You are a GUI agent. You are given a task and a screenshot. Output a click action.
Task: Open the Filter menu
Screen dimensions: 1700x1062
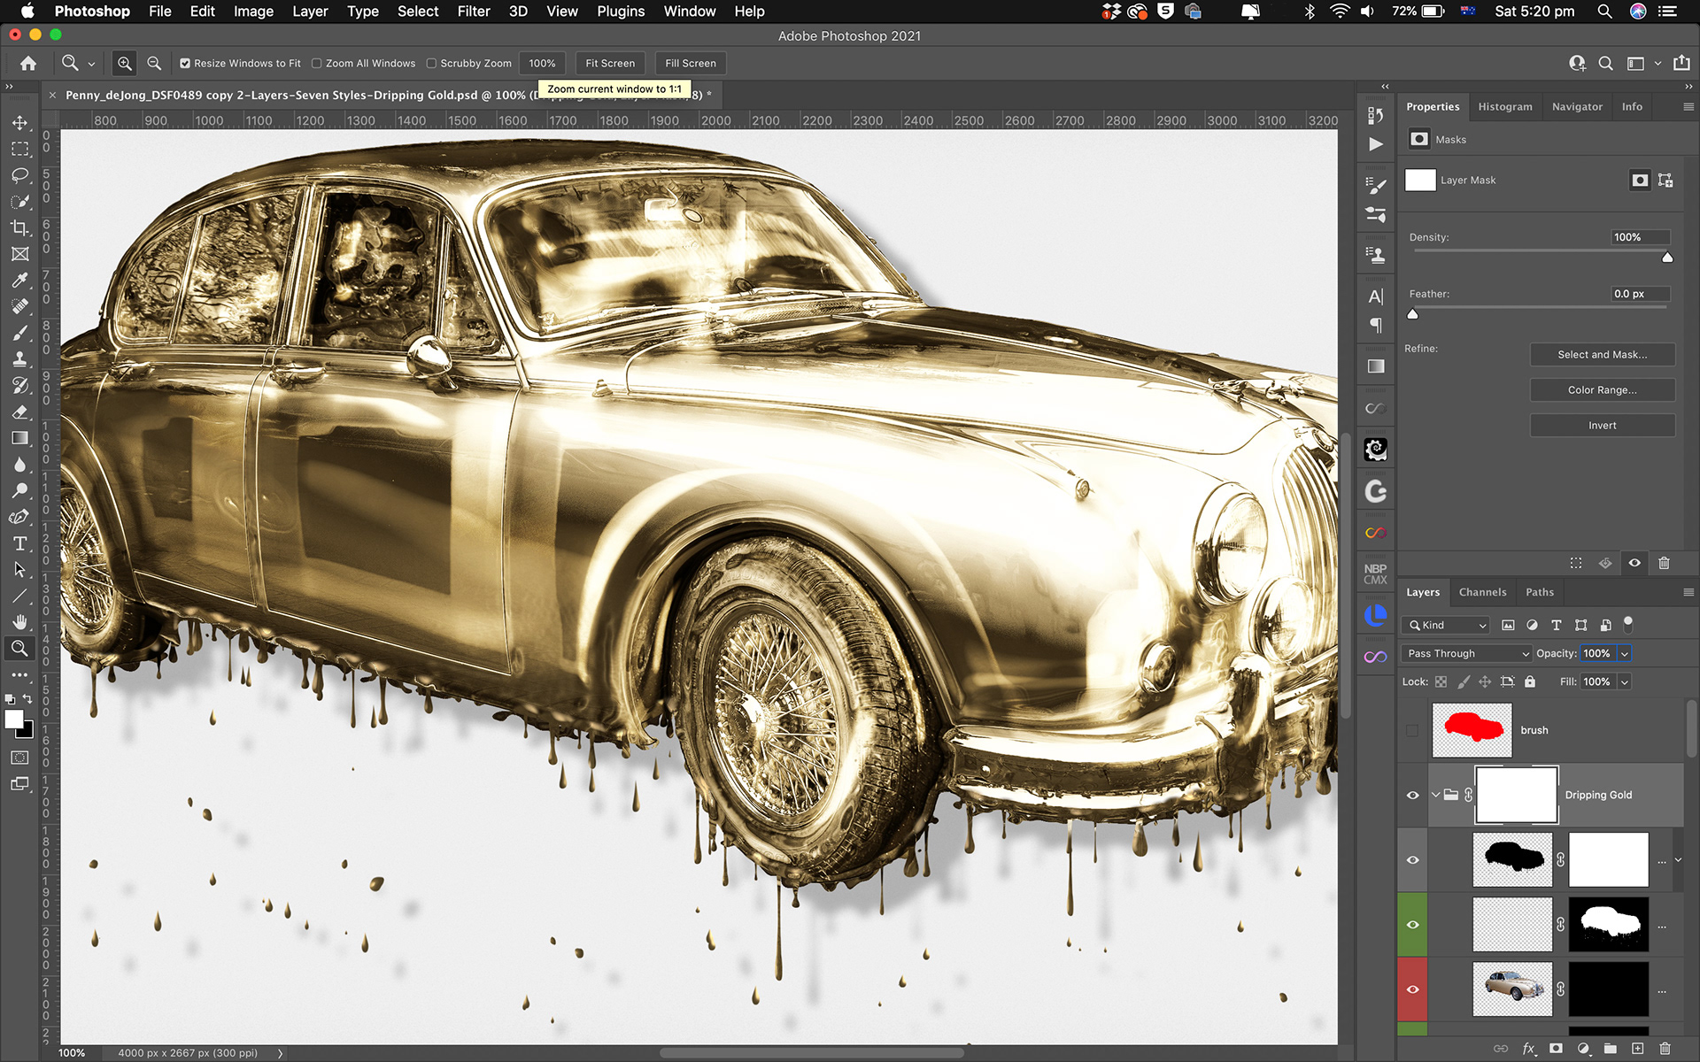pos(473,12)
